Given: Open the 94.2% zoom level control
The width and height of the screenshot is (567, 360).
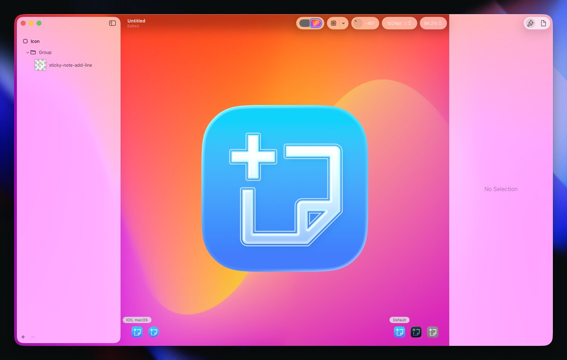Looking at the screenshot, I should 433,23.
